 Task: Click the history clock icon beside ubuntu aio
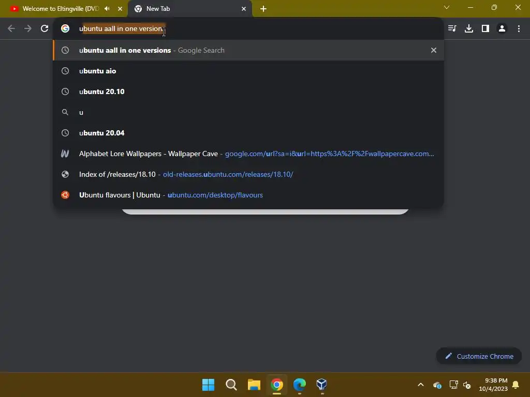[x=65, y=71]
